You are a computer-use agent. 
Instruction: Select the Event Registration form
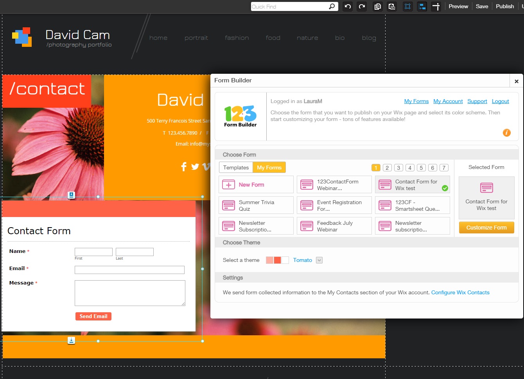point(334,205)
